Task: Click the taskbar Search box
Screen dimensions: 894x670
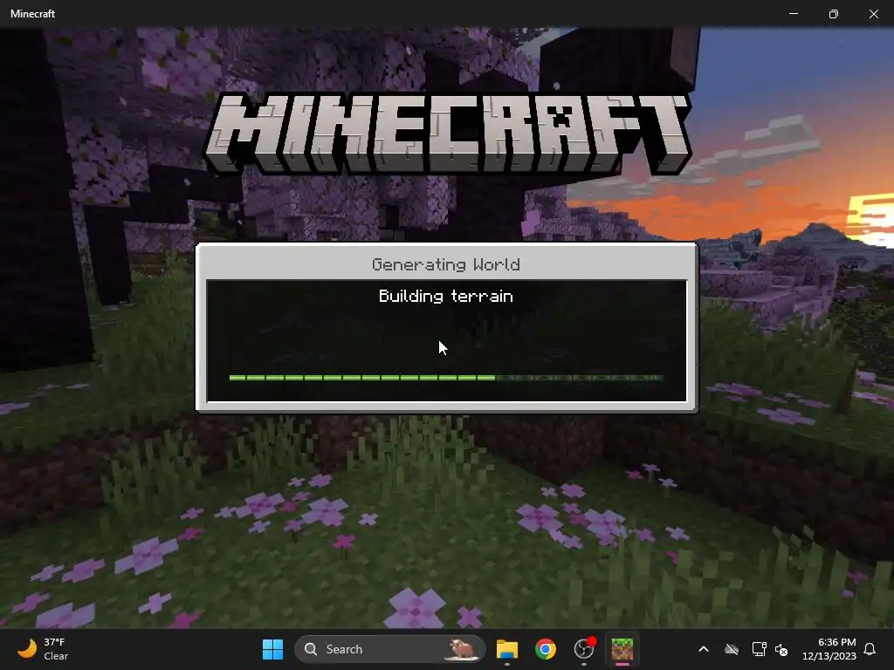Action: [x=390, y=649]
